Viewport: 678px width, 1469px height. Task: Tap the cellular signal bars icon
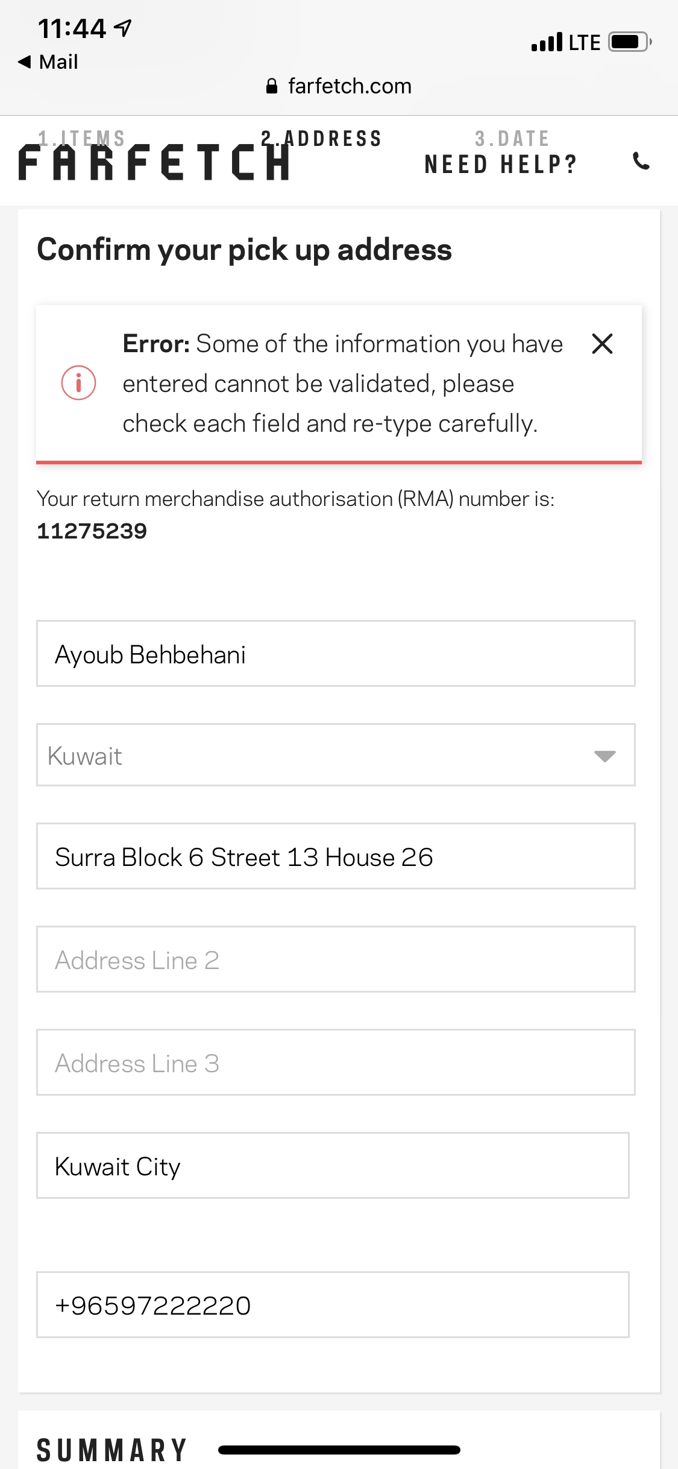pyautogui.click(x=547, y=42)
